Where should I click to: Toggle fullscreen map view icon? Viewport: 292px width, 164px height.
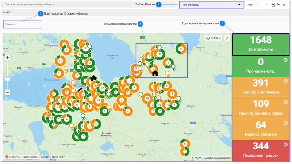click(227, 38)
